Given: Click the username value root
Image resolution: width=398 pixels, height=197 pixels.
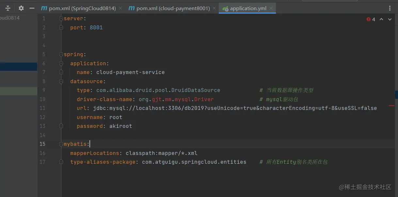Looking at the screenshot, I should [x=116, y=117].
